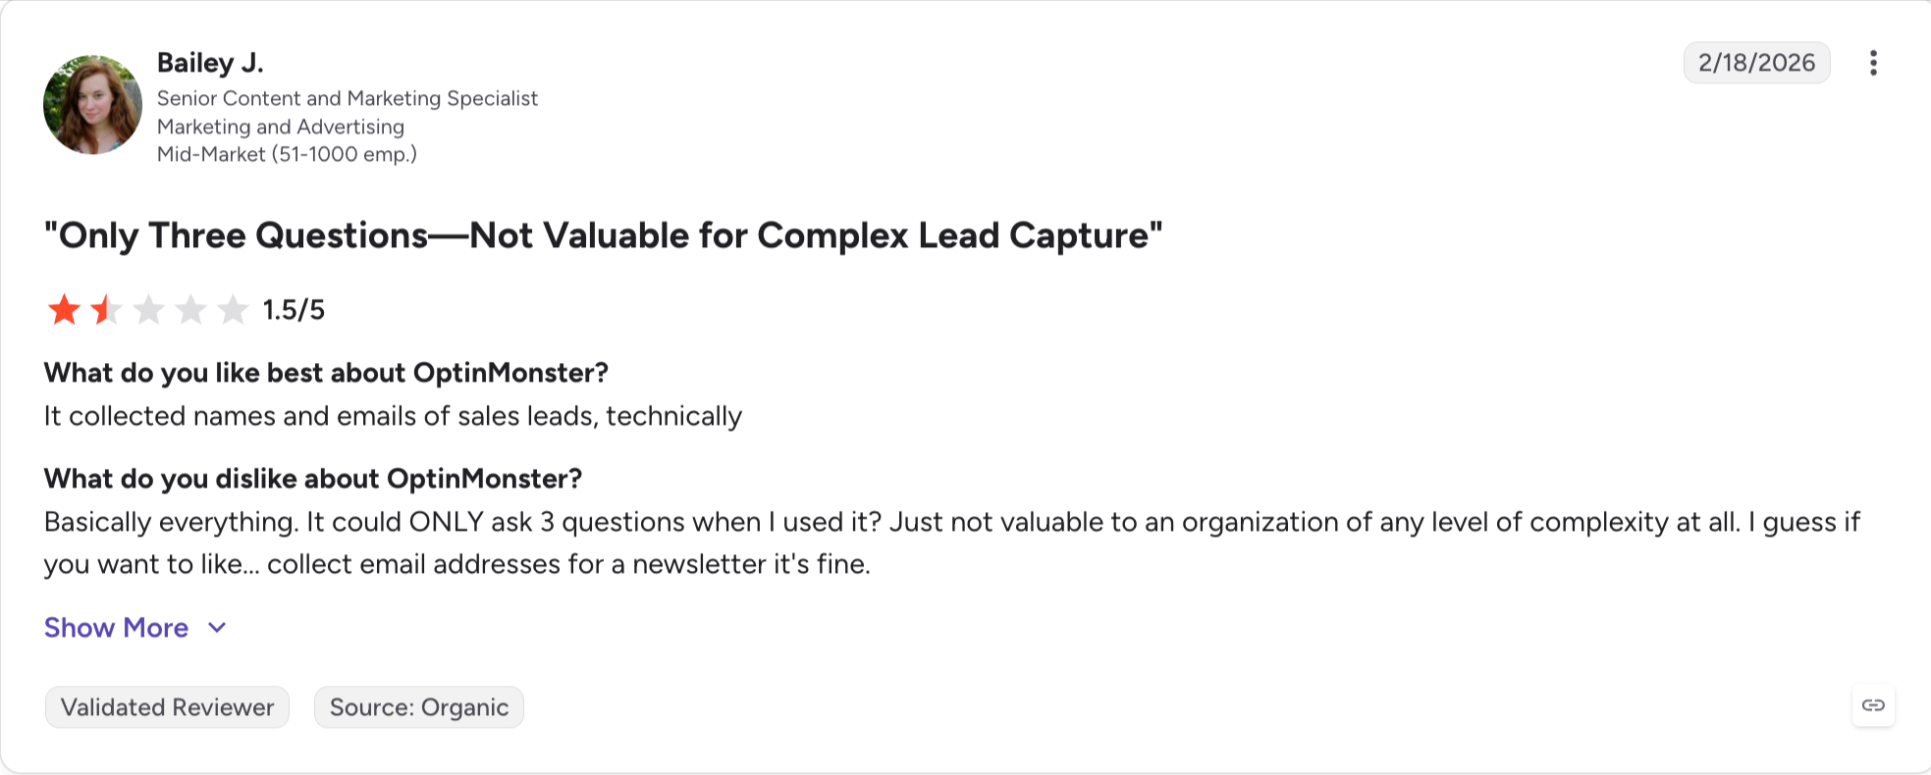Click the Mid-Market company size label

coord(287,154)
